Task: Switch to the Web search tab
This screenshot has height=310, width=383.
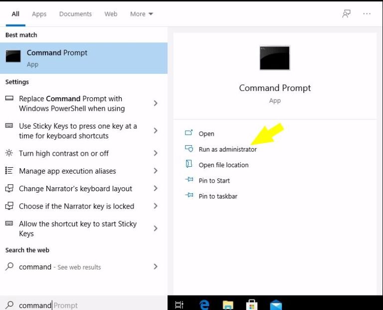Action: (x=111, y=14)
